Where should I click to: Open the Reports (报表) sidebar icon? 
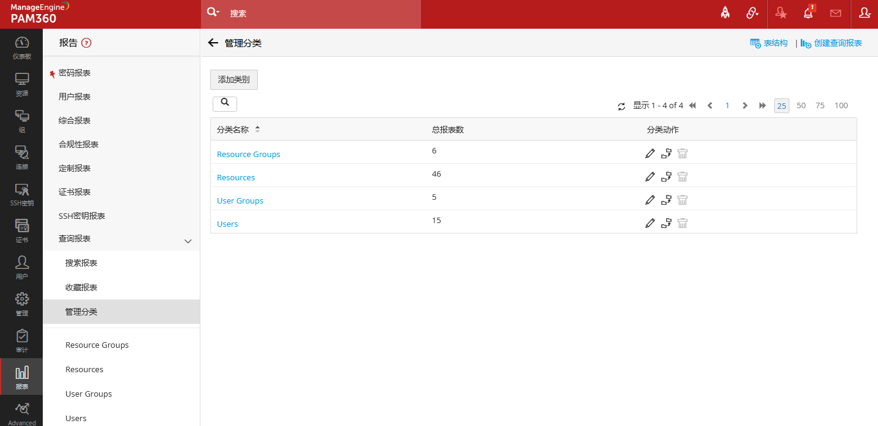21,378
